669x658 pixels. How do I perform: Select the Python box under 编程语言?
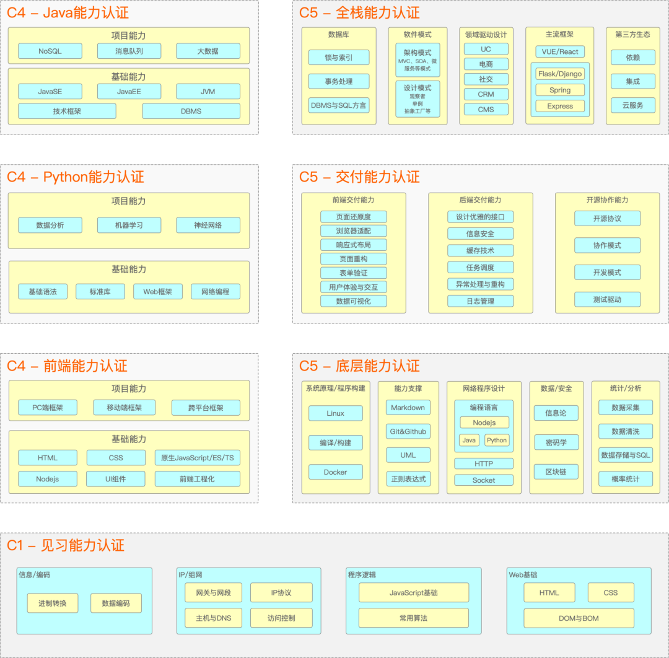tap(497, 440)
